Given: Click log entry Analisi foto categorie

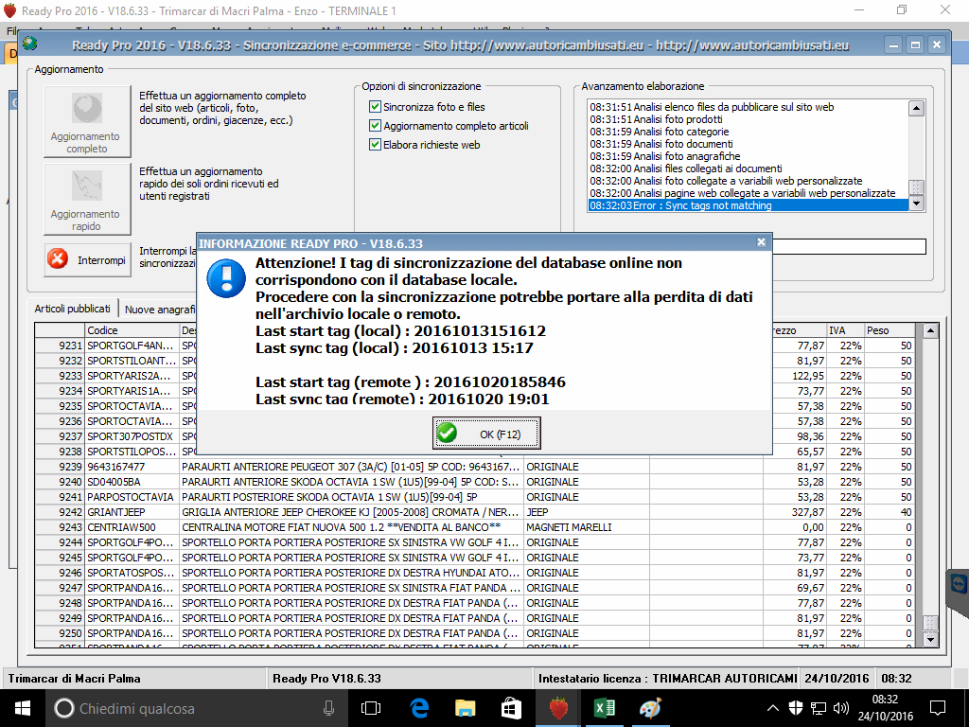Looking at the screenshot, I should point(749,132).
